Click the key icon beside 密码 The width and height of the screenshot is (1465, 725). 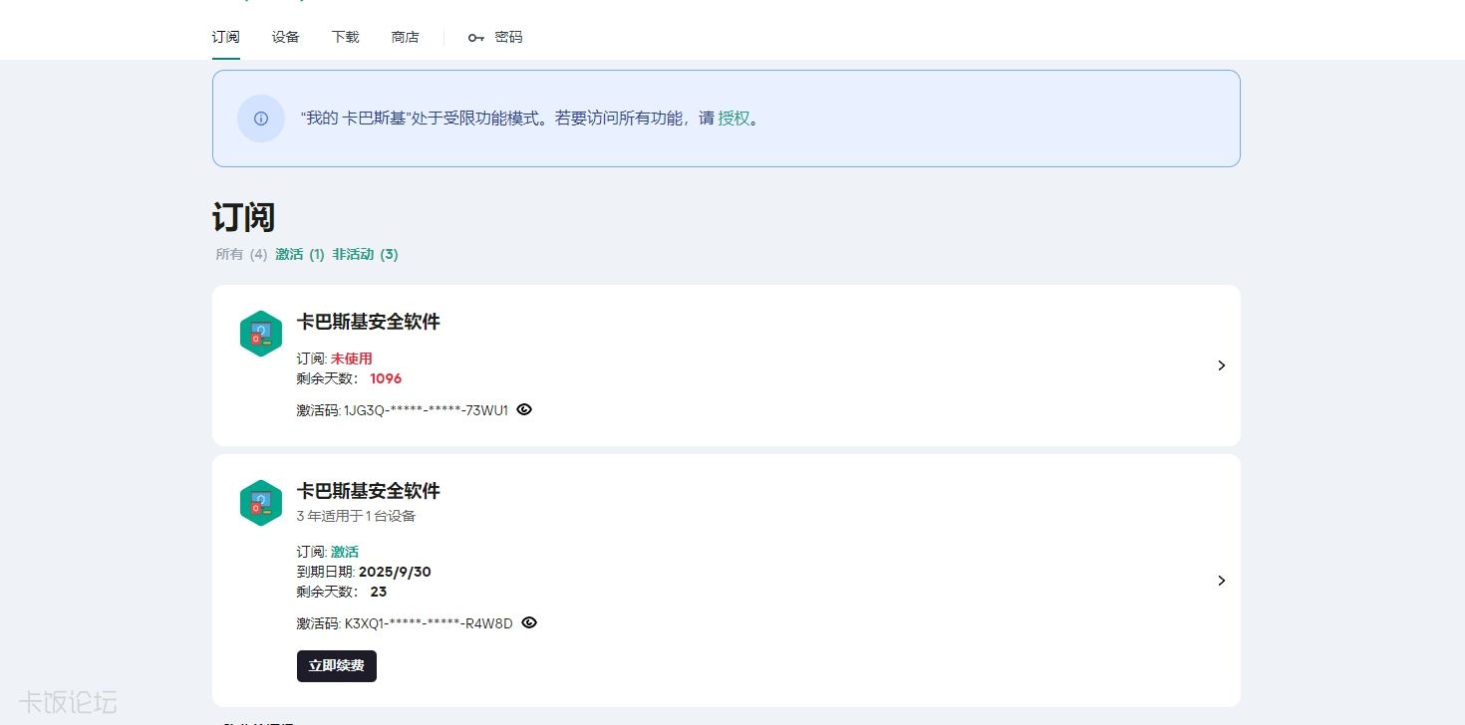[x=475, y=38]
